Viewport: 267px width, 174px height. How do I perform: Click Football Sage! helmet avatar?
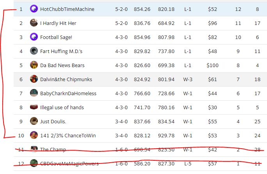point(34,37)
